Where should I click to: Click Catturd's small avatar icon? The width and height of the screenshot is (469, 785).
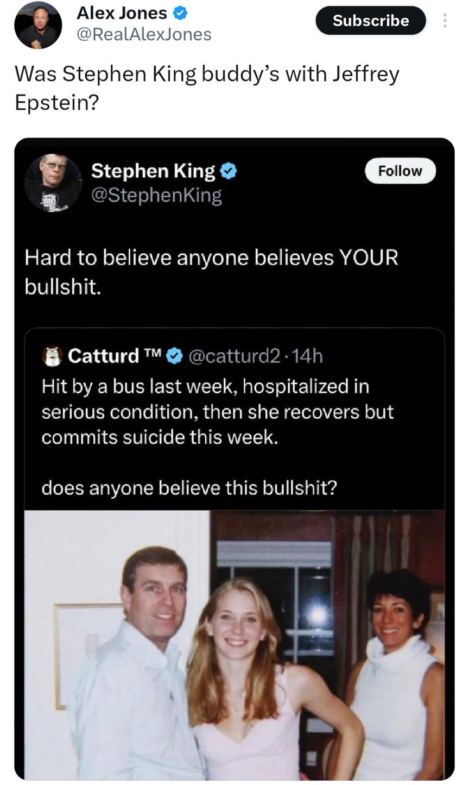(x=52, y=356)
